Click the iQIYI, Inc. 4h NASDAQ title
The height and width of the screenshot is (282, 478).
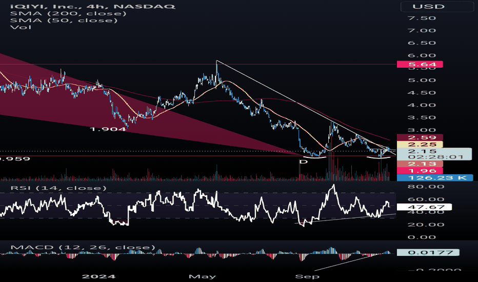(93, 6)
